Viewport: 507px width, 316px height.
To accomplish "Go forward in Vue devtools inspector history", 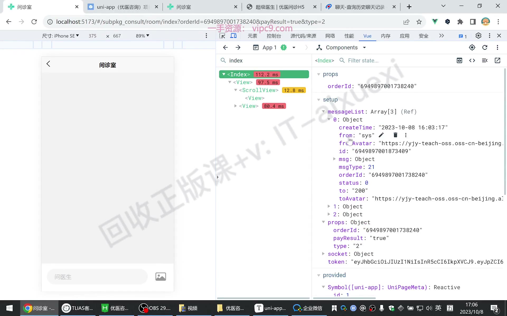I will 238,47.
